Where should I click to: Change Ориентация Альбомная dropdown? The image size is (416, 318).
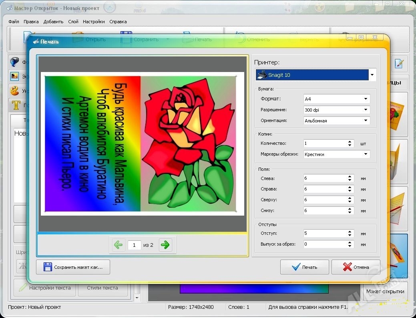[x=336, y=120]
